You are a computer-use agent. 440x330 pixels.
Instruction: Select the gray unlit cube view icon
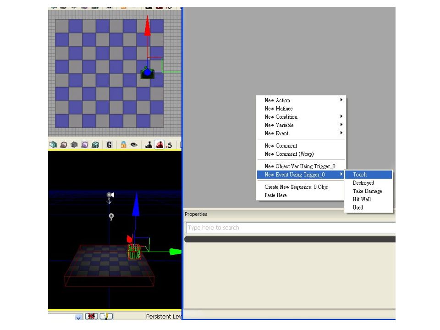(x=74, y=145)
